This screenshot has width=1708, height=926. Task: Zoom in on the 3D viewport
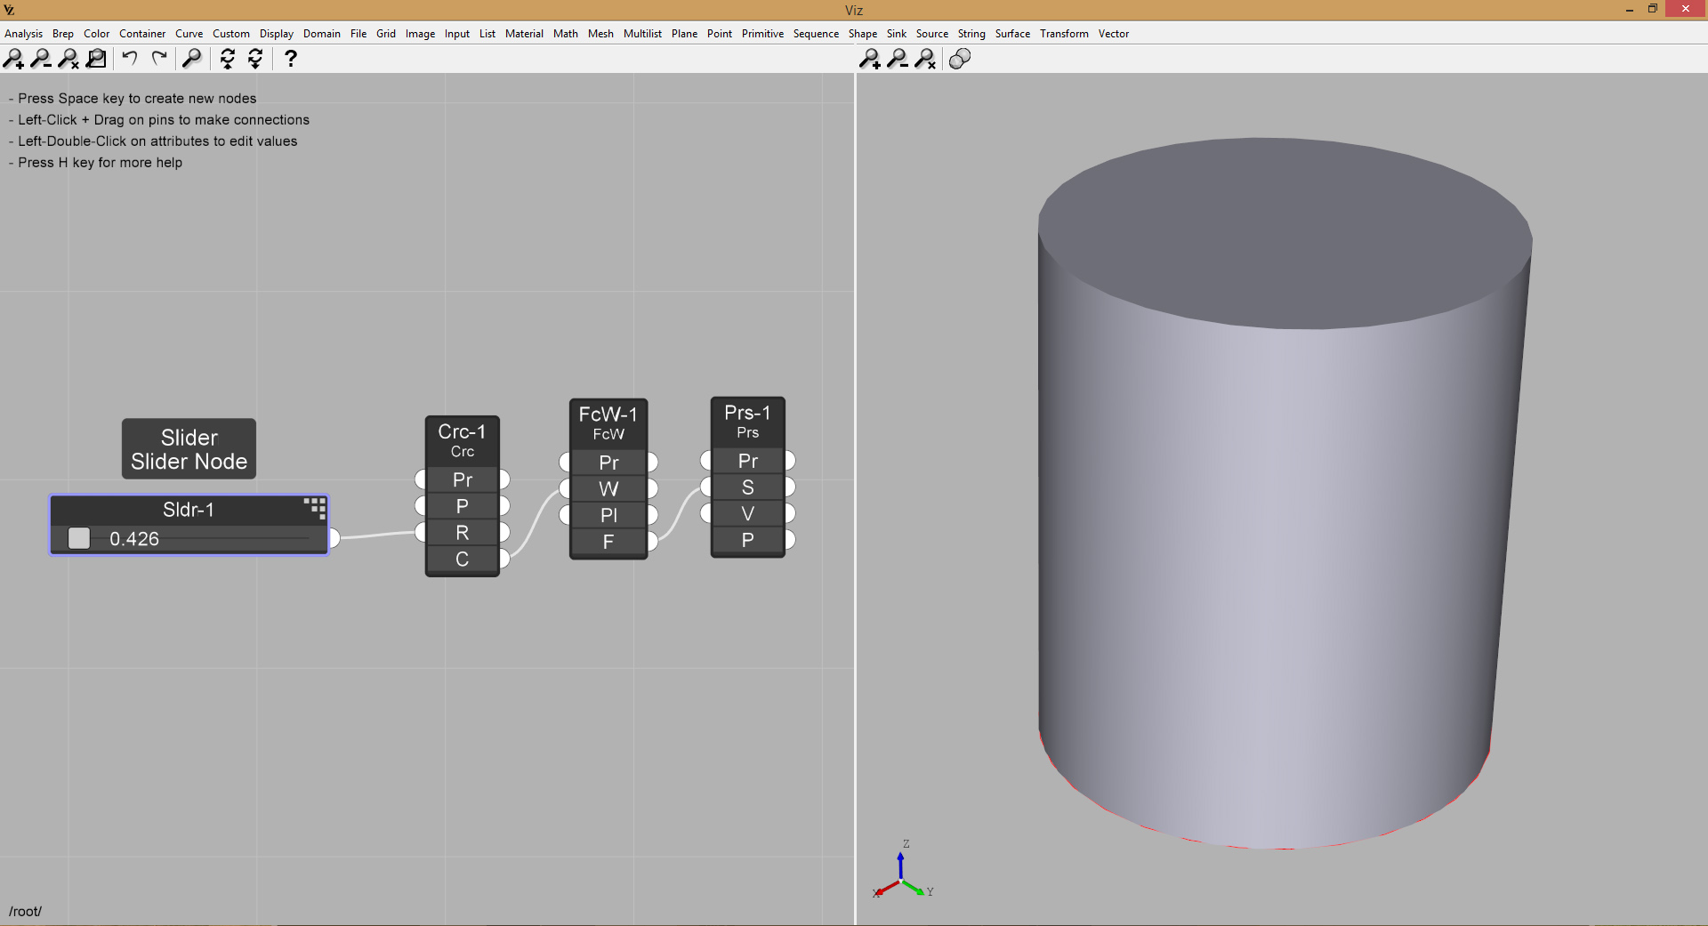pyautogui.click(x=870, y=59)
